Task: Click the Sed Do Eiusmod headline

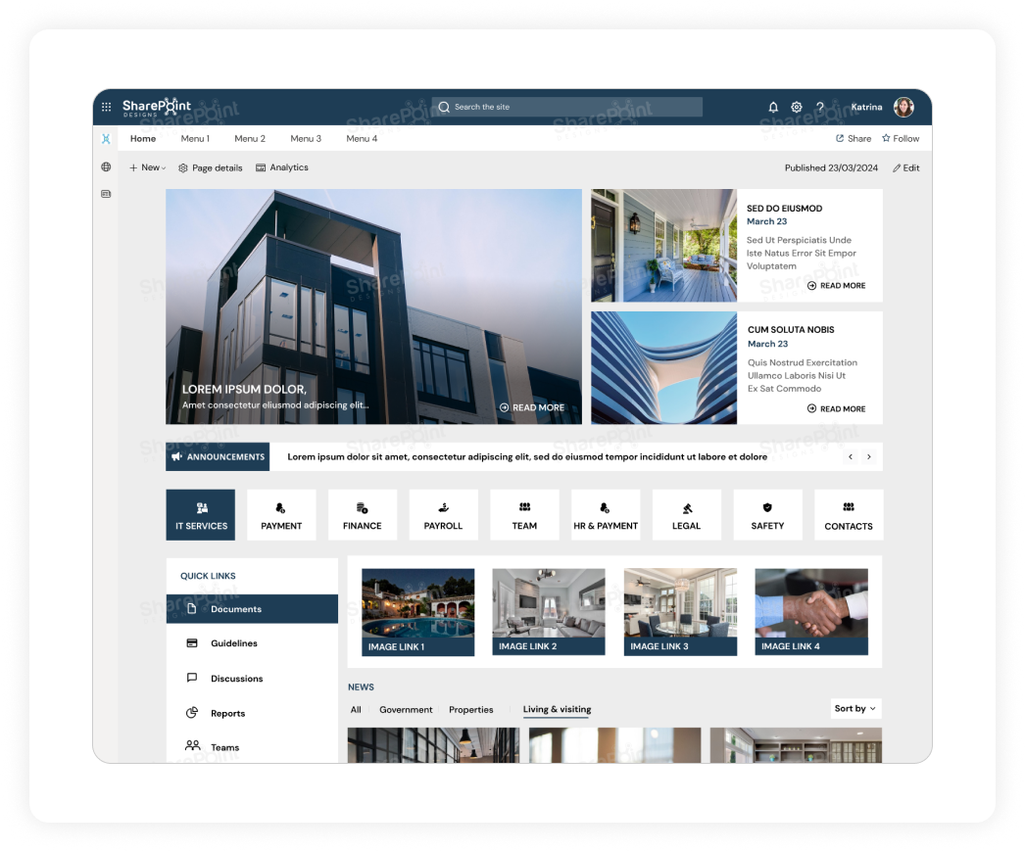Action: [785, 209]
